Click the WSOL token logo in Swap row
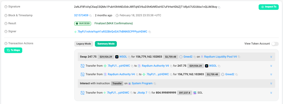 point(117,57)
